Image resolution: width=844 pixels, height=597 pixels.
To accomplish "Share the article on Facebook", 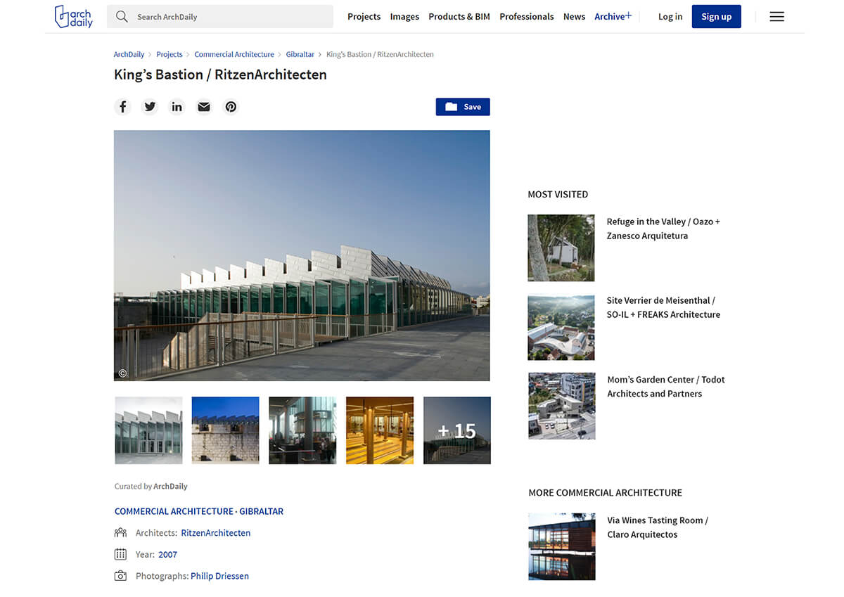I will (x=123, y=107).
